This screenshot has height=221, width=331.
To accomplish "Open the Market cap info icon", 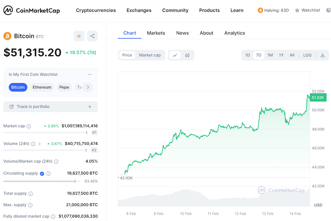I will [x=29, y=126].
